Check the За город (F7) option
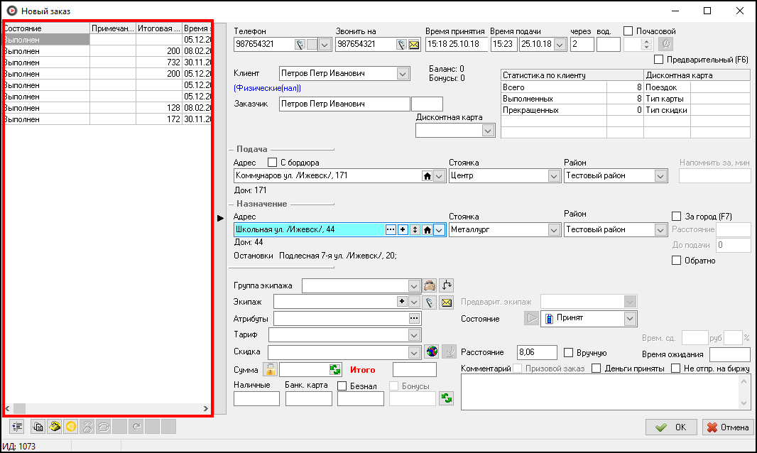757x453 pixels. coord(676,216)
